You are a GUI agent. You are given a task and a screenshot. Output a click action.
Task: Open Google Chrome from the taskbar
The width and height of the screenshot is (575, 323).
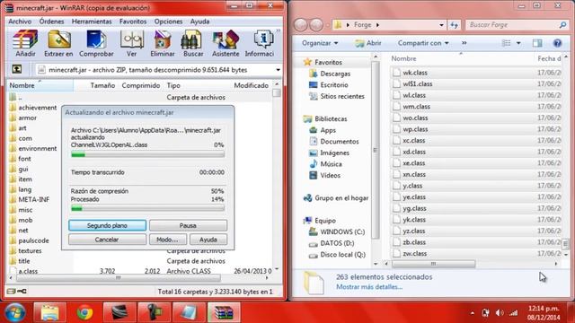(84, 313)
